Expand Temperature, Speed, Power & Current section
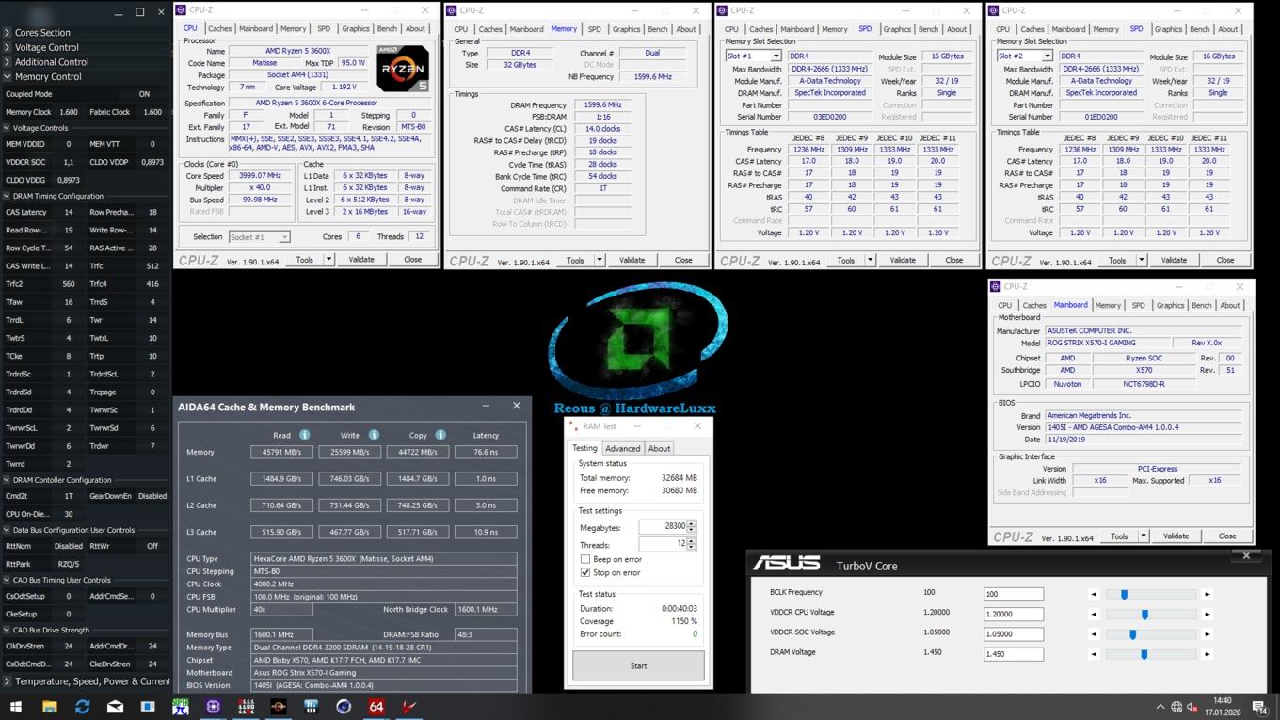 click(8, 681)
